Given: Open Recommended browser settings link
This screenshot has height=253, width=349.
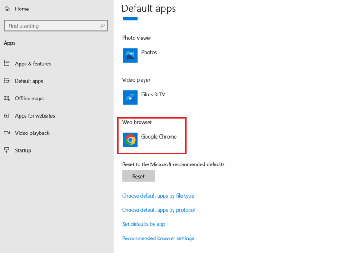Looking at the screenshot, I should pos(158,238).
